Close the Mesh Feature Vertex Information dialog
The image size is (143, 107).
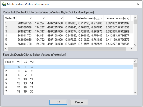(138, 4)
